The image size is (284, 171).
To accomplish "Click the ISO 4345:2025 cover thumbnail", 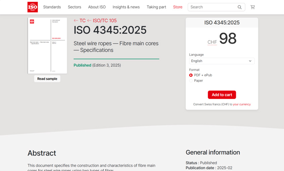I will coord(47,46).
